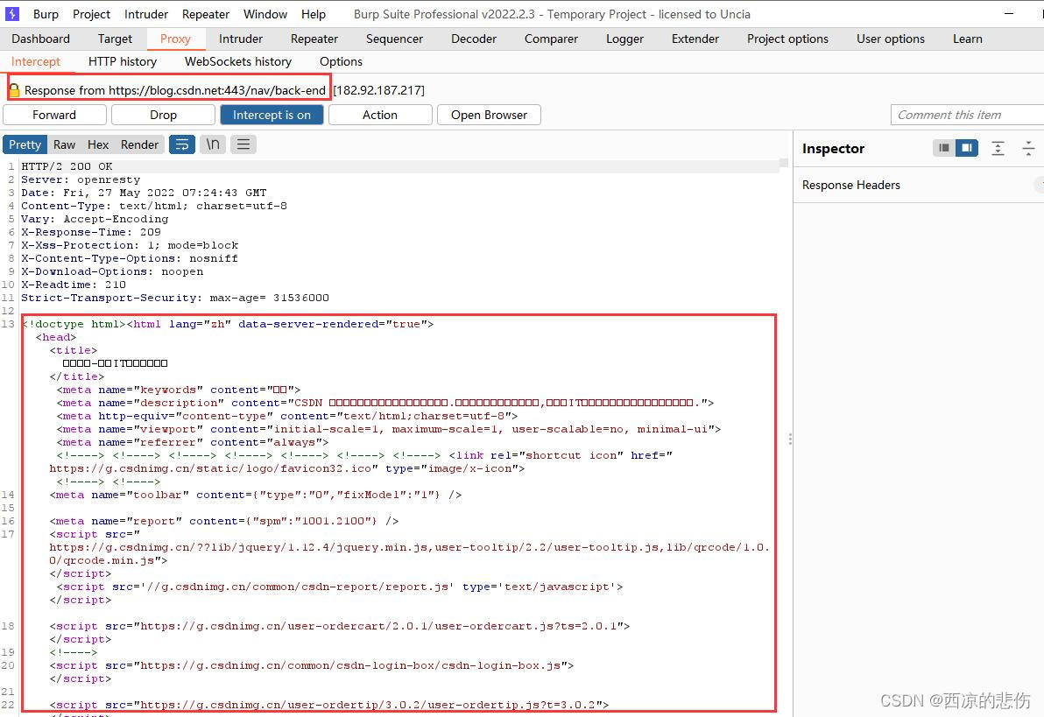This screenshot has width=1044, height=717.
Task: Open the Burp menu
Action: pyautogui.click(x=46, y=14)
